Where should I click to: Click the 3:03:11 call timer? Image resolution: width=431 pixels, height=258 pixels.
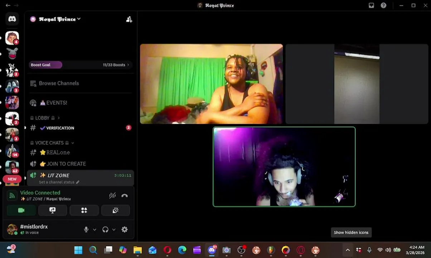point(123,176)
